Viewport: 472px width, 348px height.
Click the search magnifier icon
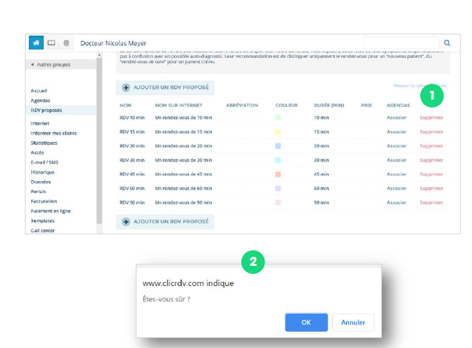(447, 43)
